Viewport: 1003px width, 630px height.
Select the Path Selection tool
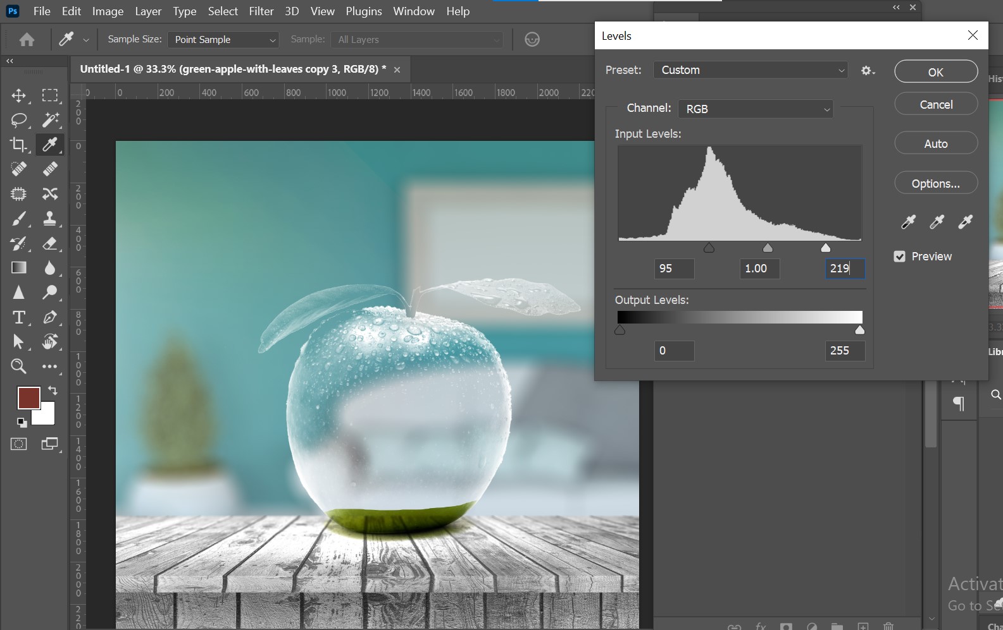(19, 342)
